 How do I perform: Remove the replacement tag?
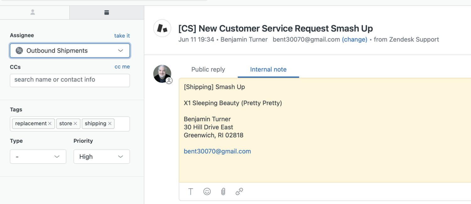point(50,123)
